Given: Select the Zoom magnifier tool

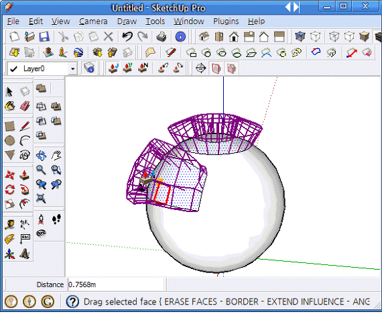Looking at the screenshot, I should tap(41, 170).
